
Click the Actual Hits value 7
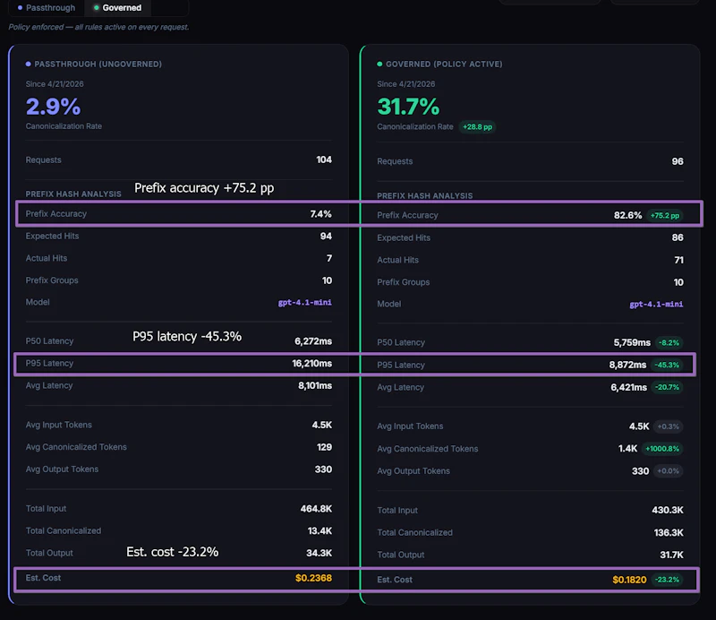click(x=329, y=258)
